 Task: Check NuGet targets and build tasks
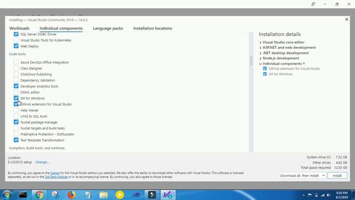(x=16, y=128)
